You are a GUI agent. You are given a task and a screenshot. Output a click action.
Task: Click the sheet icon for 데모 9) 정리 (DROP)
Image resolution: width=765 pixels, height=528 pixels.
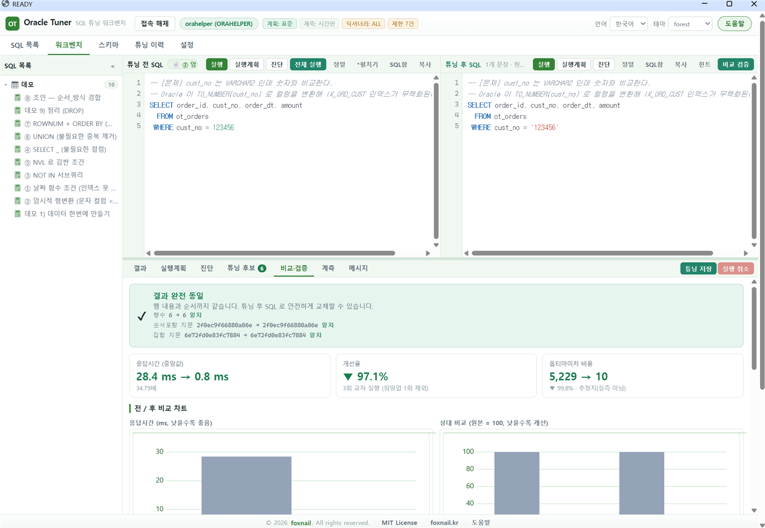(x=18, y=110)
